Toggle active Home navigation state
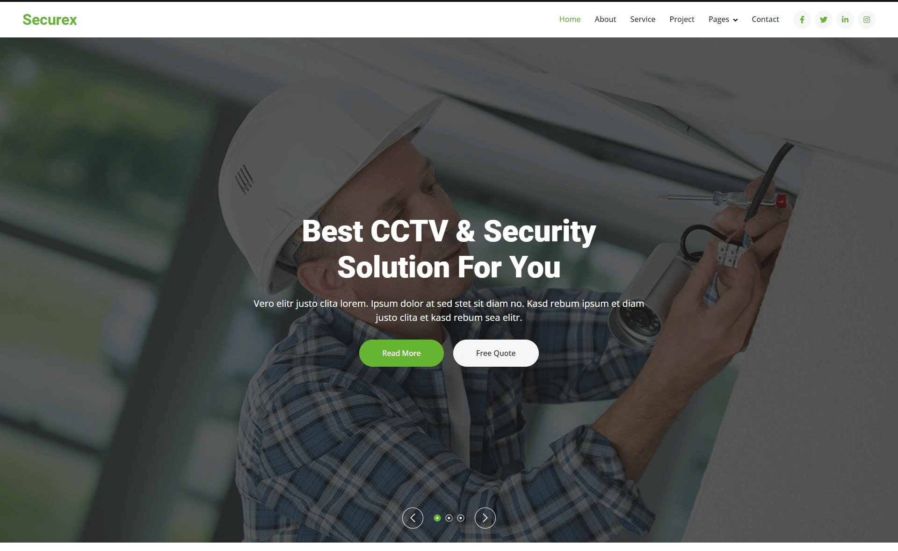The width and height of the screenshot is (898, 551). [x=570, y=19]
